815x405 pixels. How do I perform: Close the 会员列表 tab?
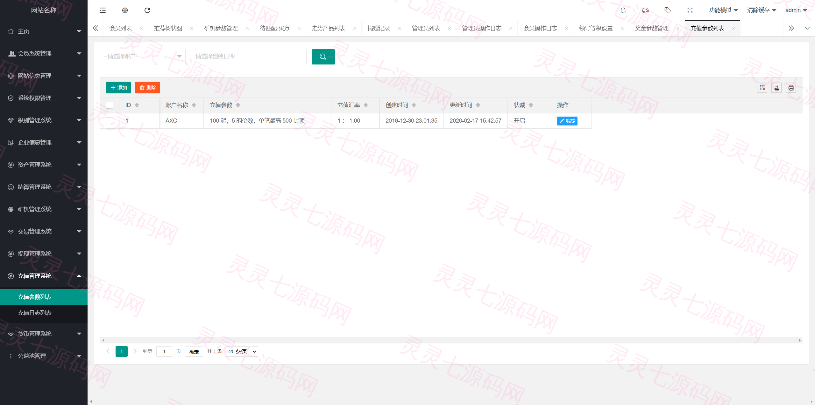pyautogui.click(x=141, y=28)
